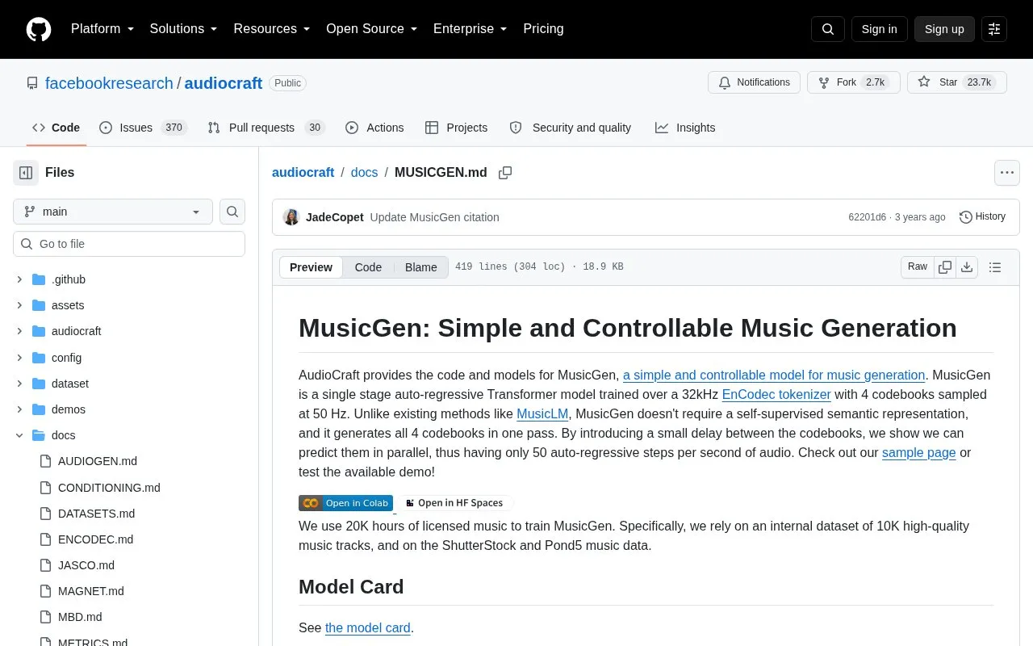Image resolution: width=1033 pixels, height=646 pixels.
Task: Open the model card link
Action: pyautogui.click(x=368, y=627)
